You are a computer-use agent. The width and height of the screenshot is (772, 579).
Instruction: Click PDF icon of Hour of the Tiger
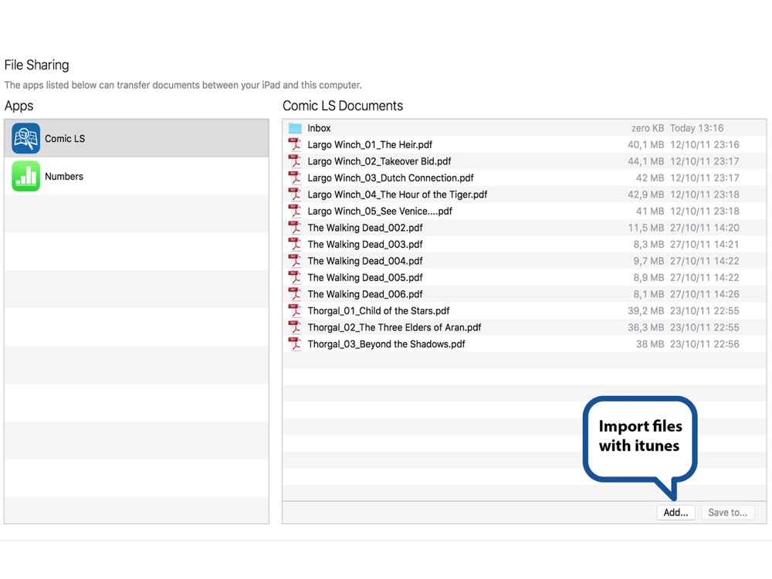coord(294,195)
